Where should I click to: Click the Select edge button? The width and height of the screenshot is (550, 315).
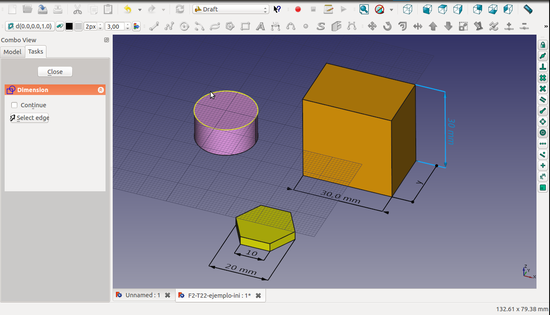tap(30, 118)
